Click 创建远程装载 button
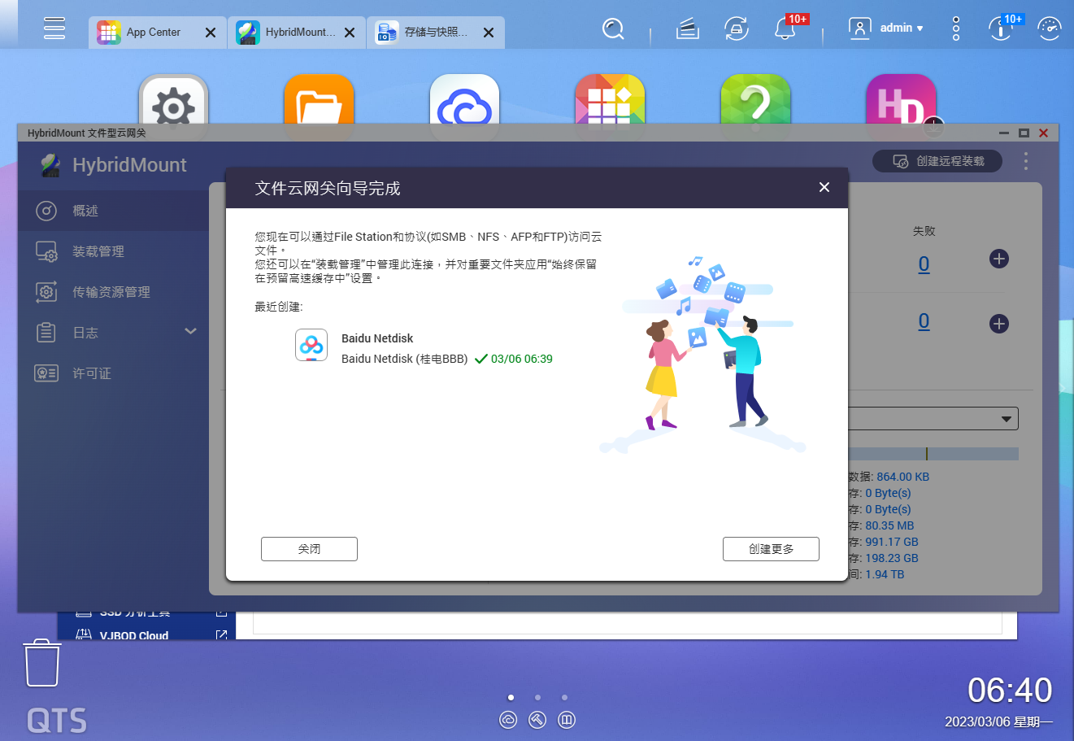The width and height of the screenshot is (1074, 741). click(937, 161)
